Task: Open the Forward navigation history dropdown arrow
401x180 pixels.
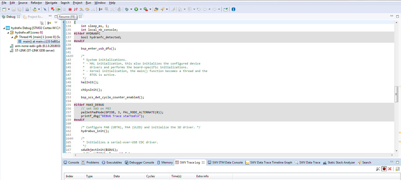Action: click(x=219, y=9)
